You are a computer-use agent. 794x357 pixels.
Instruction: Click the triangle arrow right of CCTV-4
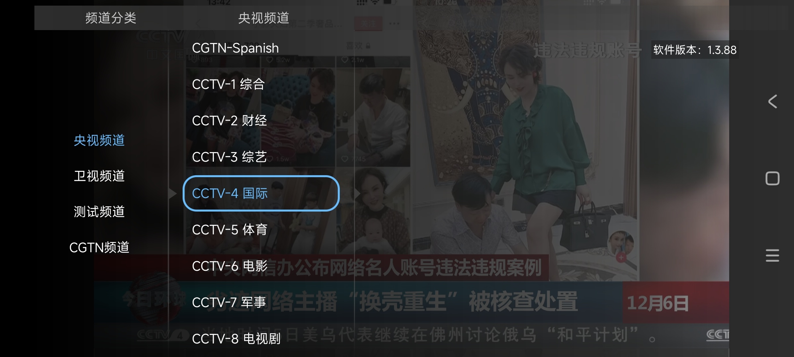click(357, 193)
